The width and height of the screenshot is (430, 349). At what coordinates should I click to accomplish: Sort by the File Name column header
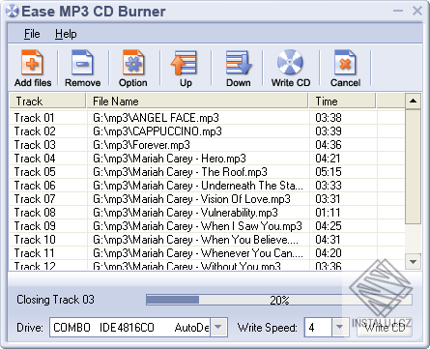(x=197, y=102)
